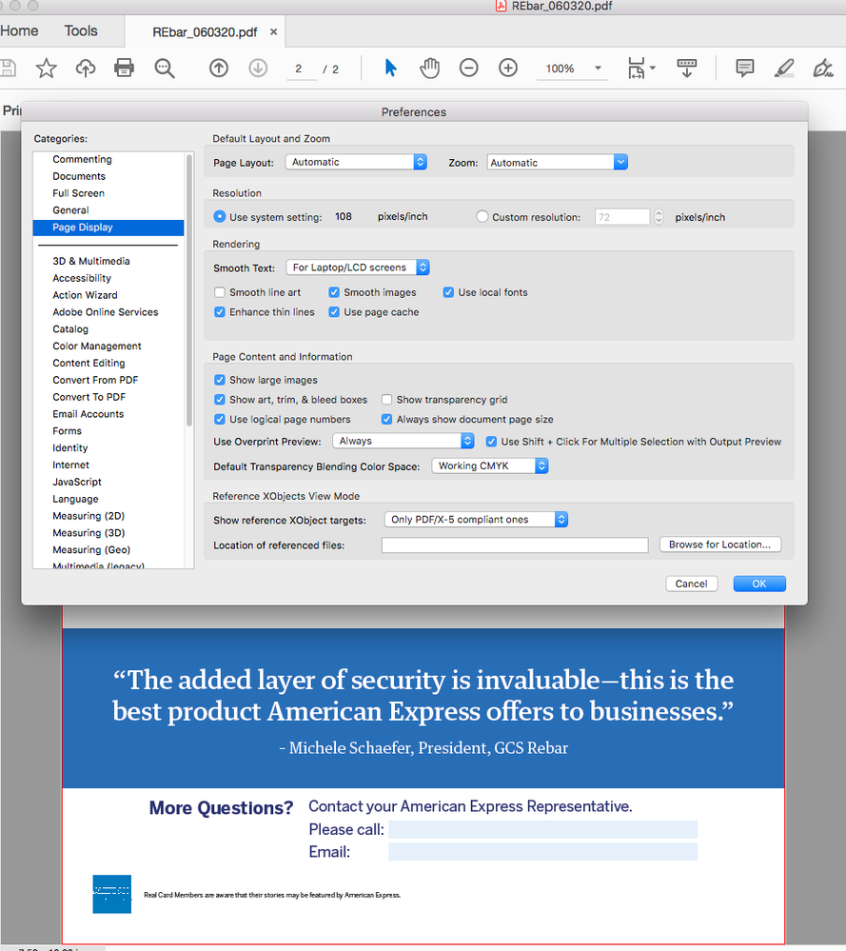
Task: Select the Custom resolution radio button
Action: coord(482,216)
